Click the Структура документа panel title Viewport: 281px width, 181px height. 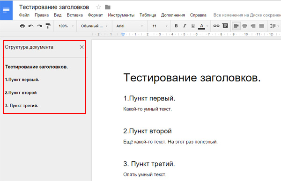(29, 47)
